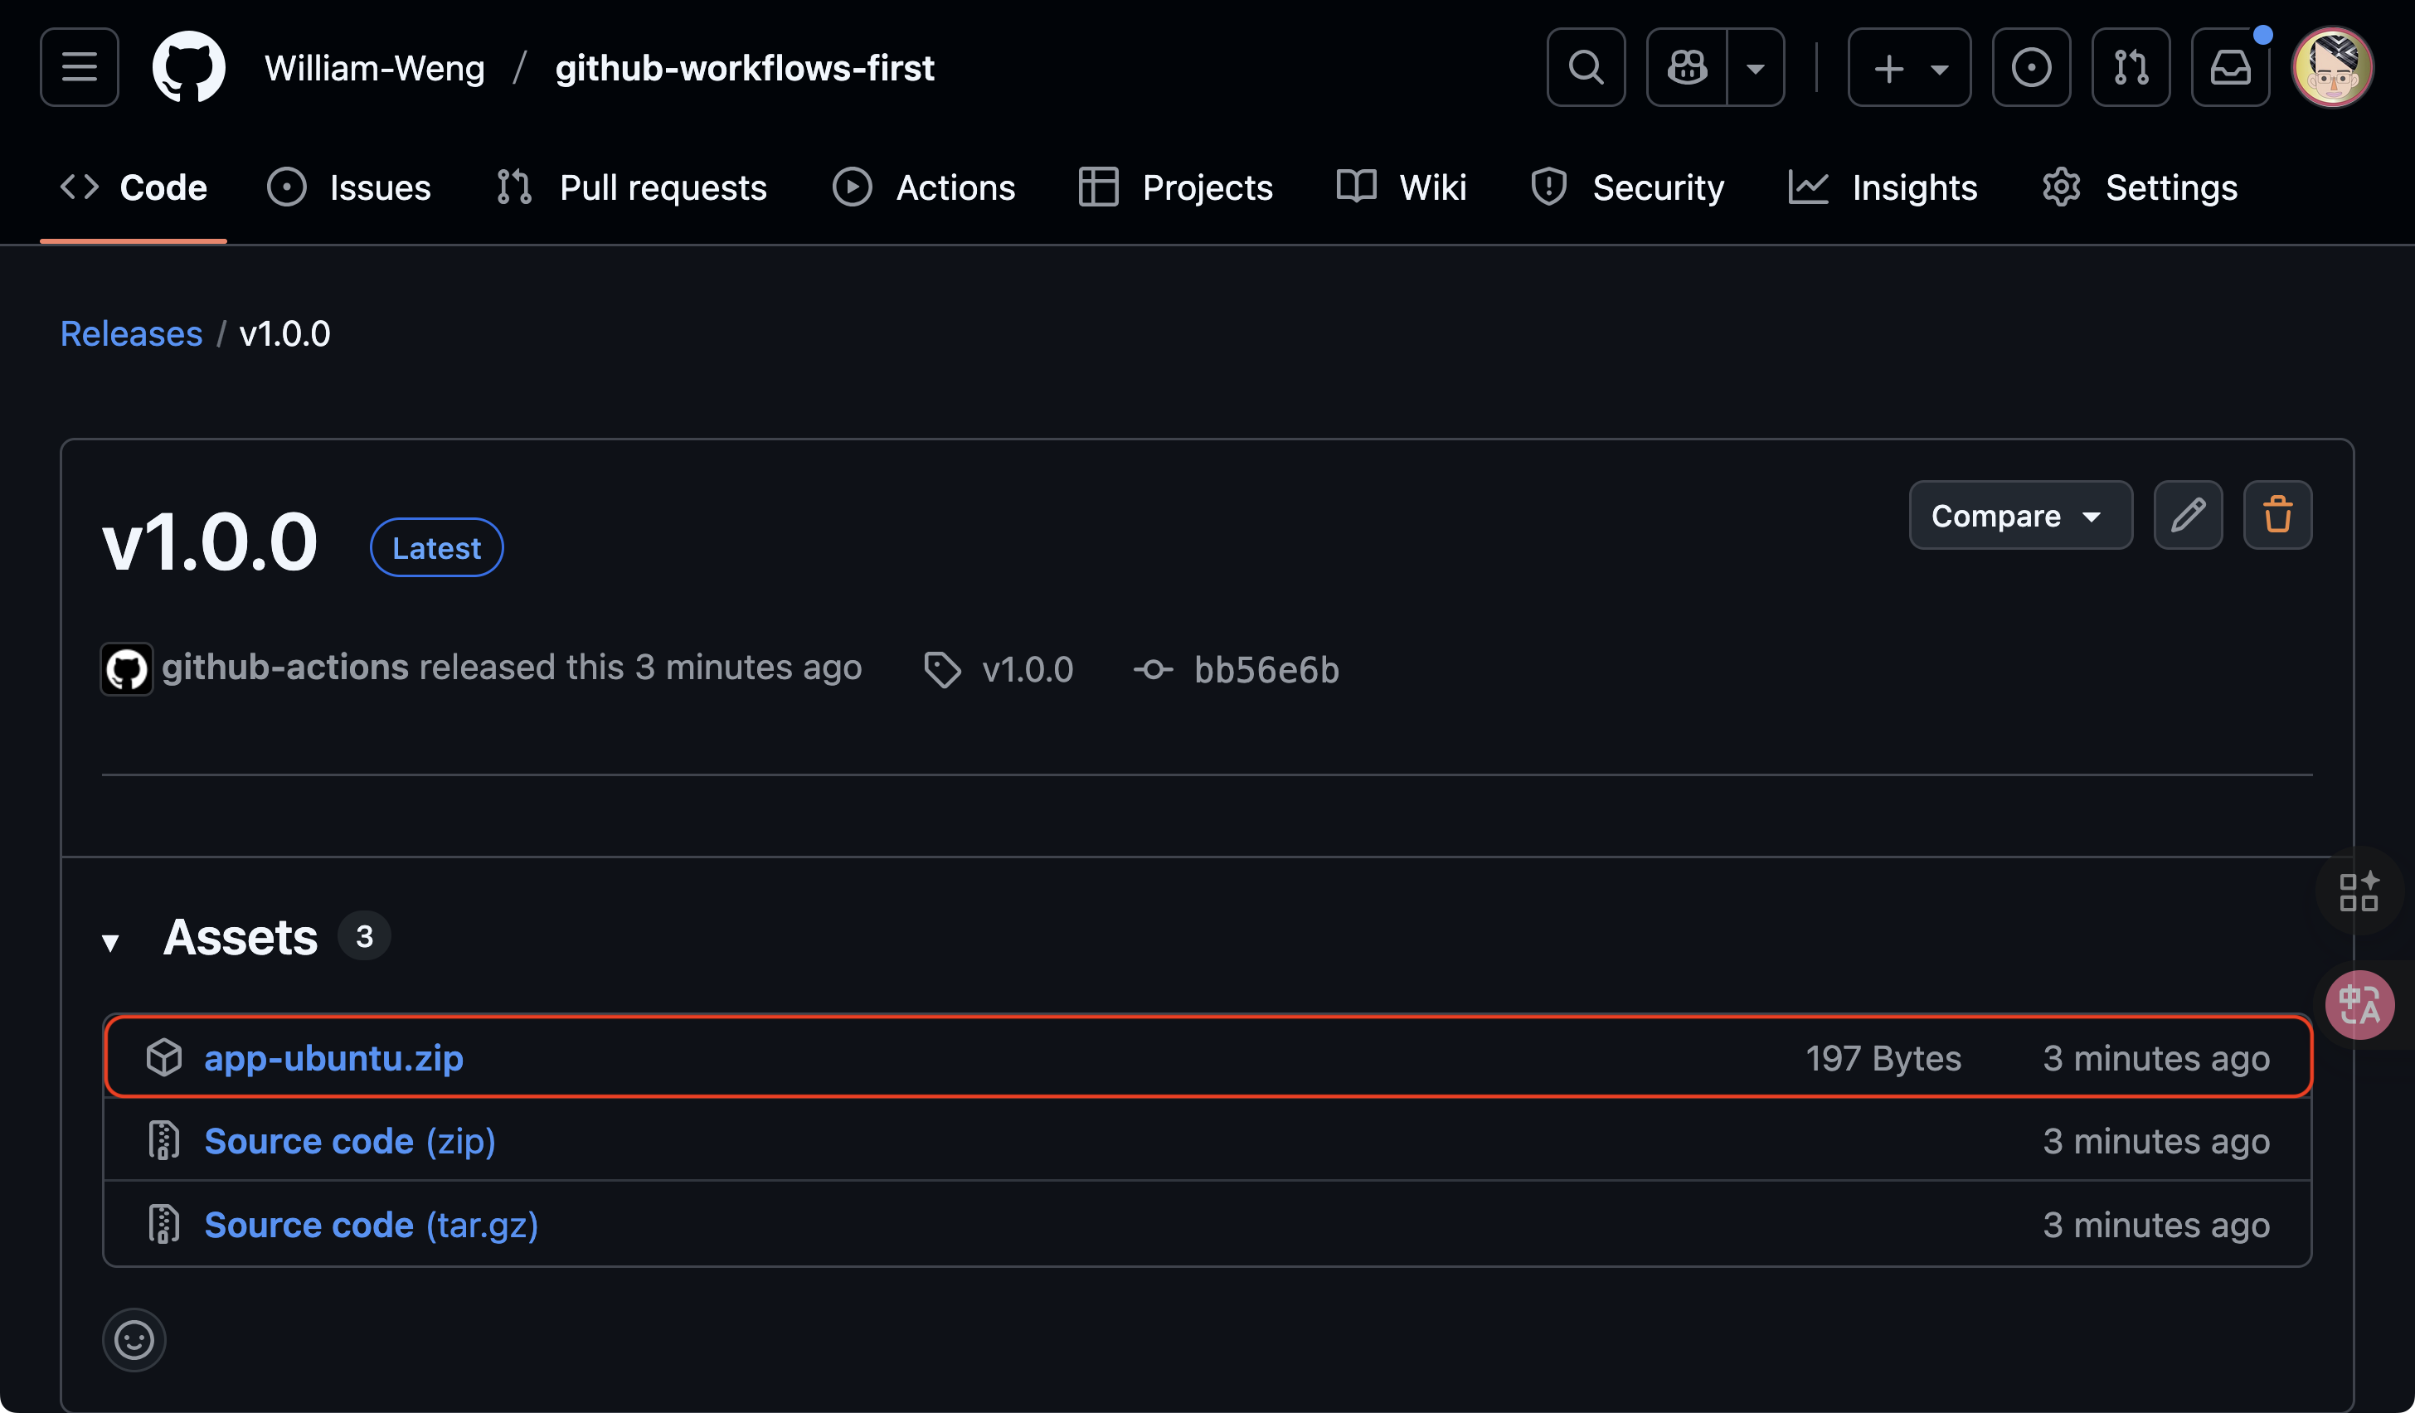Switch to the Actions tab
Image resolution: width=2415 pixels, height=1413 pixels.
924,187
